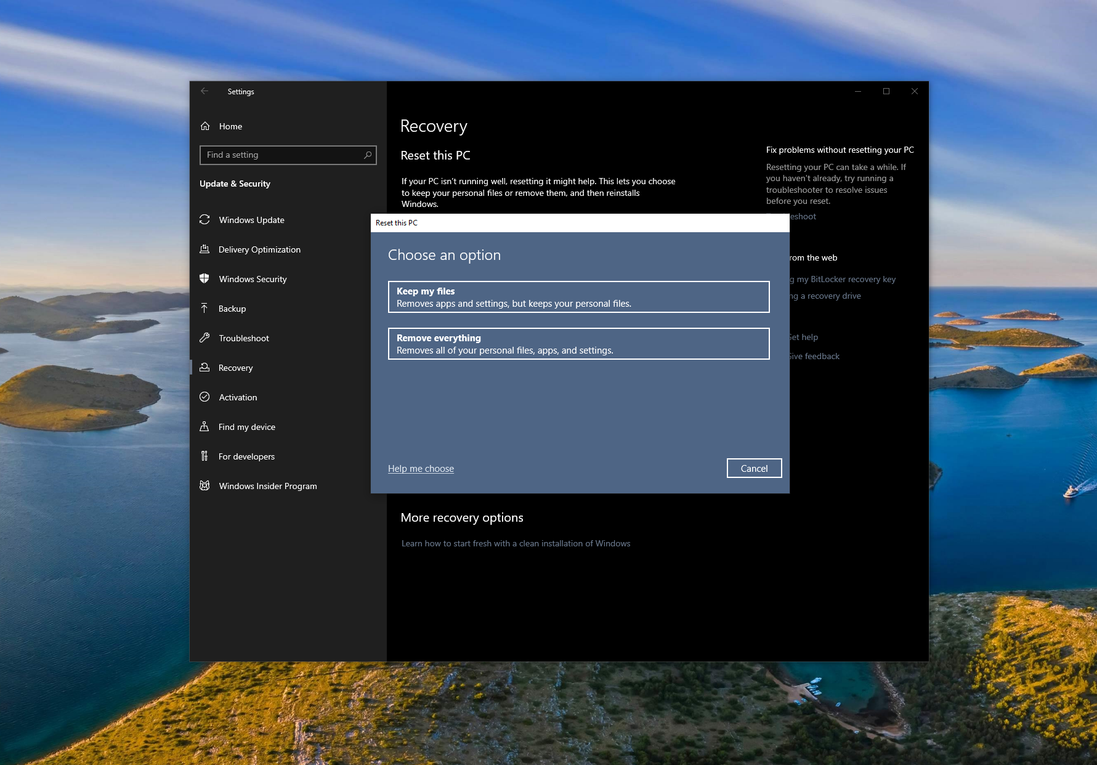
Task: Choose the Keep my files option
Action: (579, 297)
